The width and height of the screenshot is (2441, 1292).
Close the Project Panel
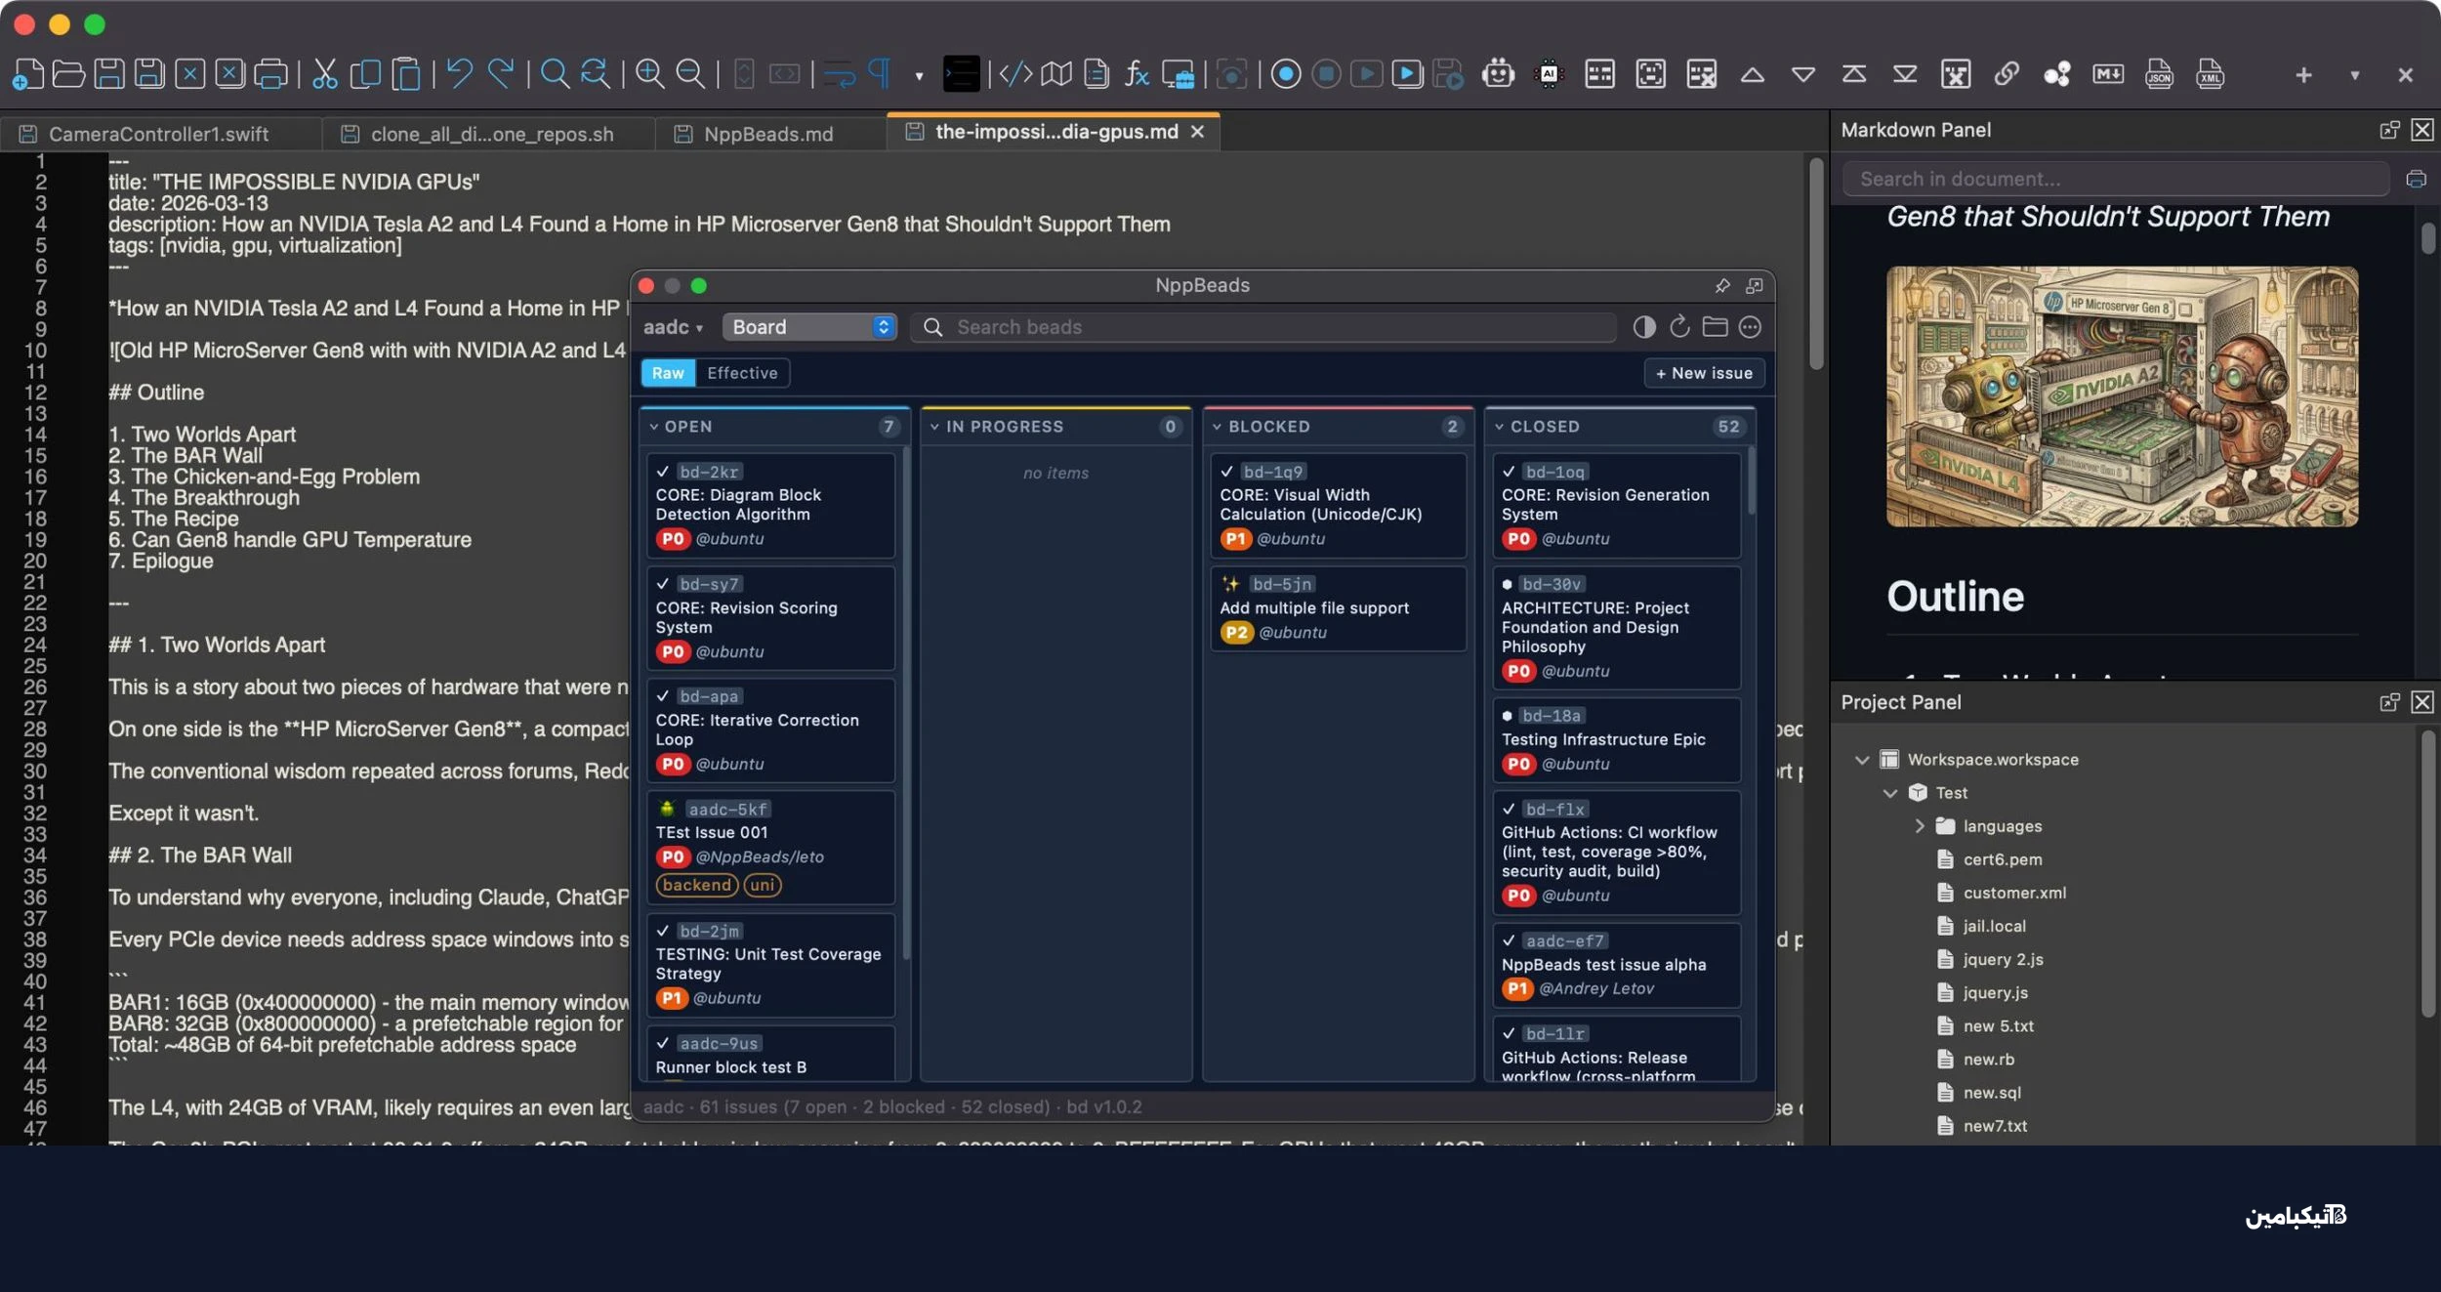coord(2421,702)
